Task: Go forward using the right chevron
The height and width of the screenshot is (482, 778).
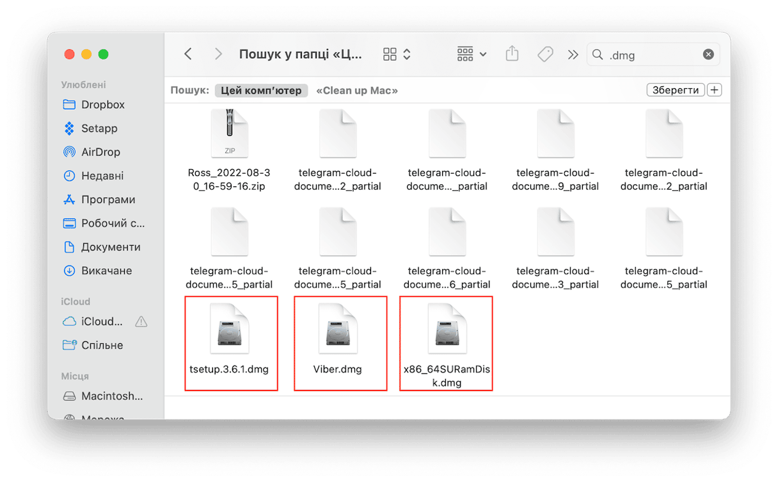Action: tap(218, 54)
